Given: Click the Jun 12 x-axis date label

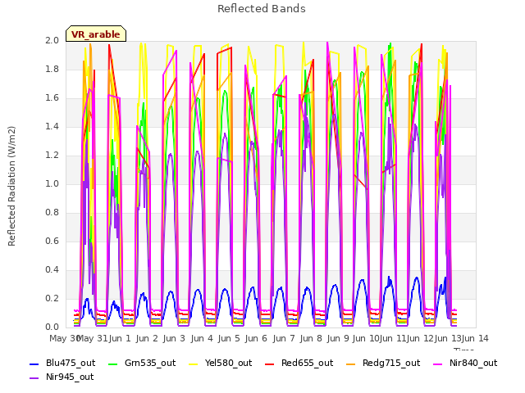Looking at the screenshot, I should click(420, 338).
